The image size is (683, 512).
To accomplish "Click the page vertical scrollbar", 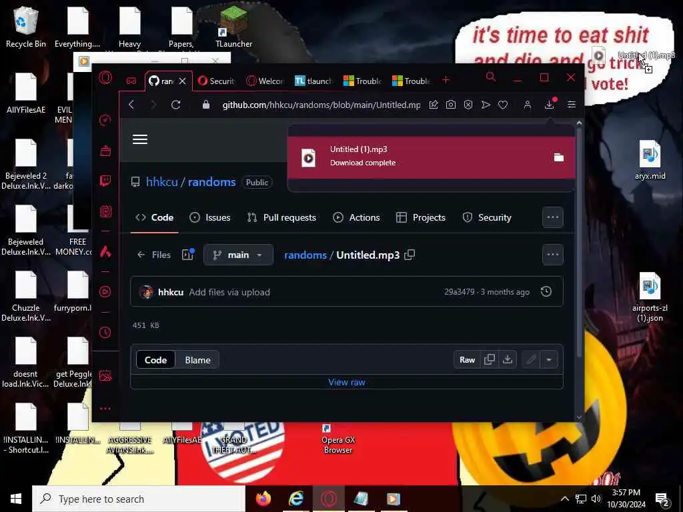I will pyautogui.click(x=579, y=239).
